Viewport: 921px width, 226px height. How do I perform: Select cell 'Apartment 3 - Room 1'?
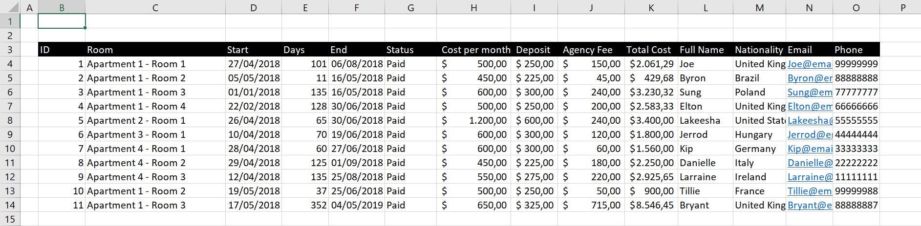click(155, 134)
